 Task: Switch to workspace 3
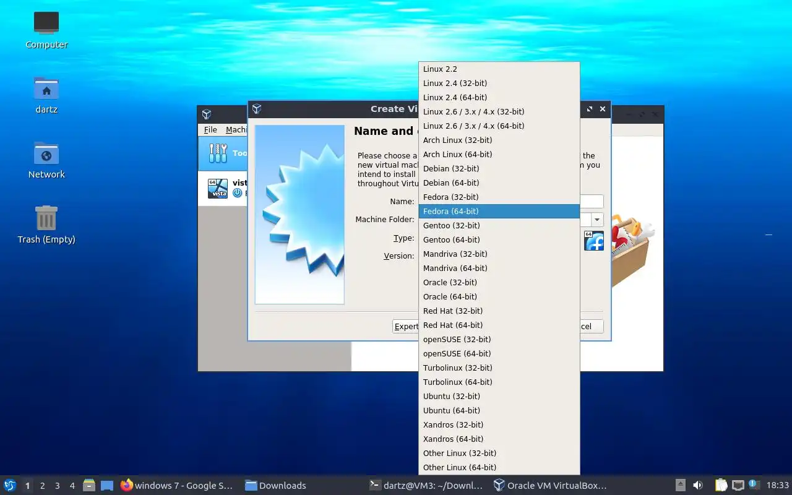[57, 486]
